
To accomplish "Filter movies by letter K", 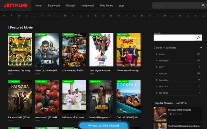I will coord(88,16).
